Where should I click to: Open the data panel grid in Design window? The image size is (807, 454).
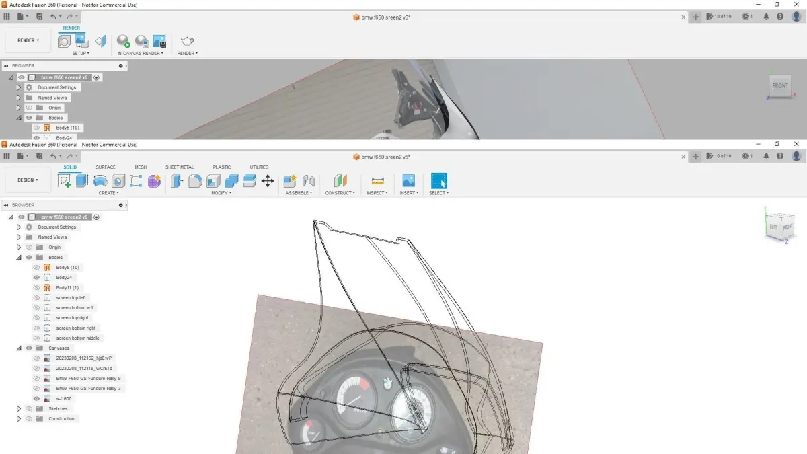[7, 156]
